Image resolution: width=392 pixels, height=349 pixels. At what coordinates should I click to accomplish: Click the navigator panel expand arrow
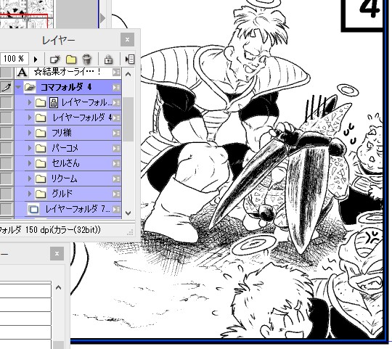[x=102, y=18]
